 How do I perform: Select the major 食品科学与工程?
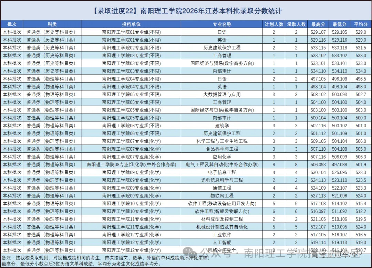pyautogui.click(x=222, y=149)
